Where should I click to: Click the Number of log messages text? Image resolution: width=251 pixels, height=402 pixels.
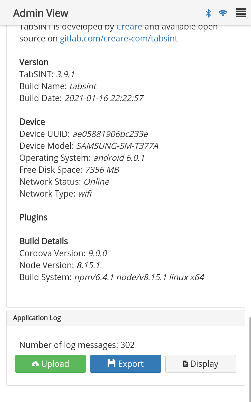point(77,345)
